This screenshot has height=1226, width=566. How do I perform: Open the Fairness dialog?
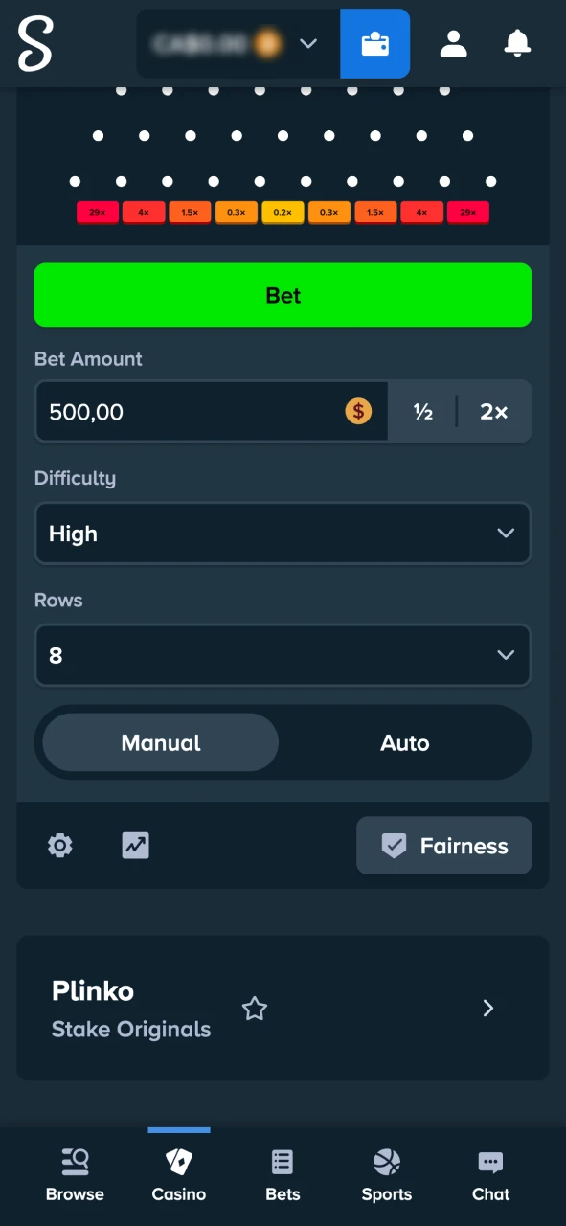click(443, 846)
